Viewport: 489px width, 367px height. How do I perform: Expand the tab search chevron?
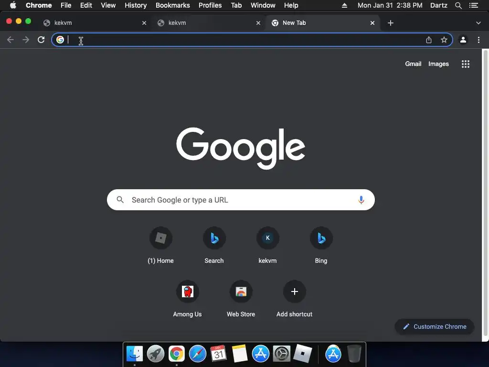click(x=478, y=23)
